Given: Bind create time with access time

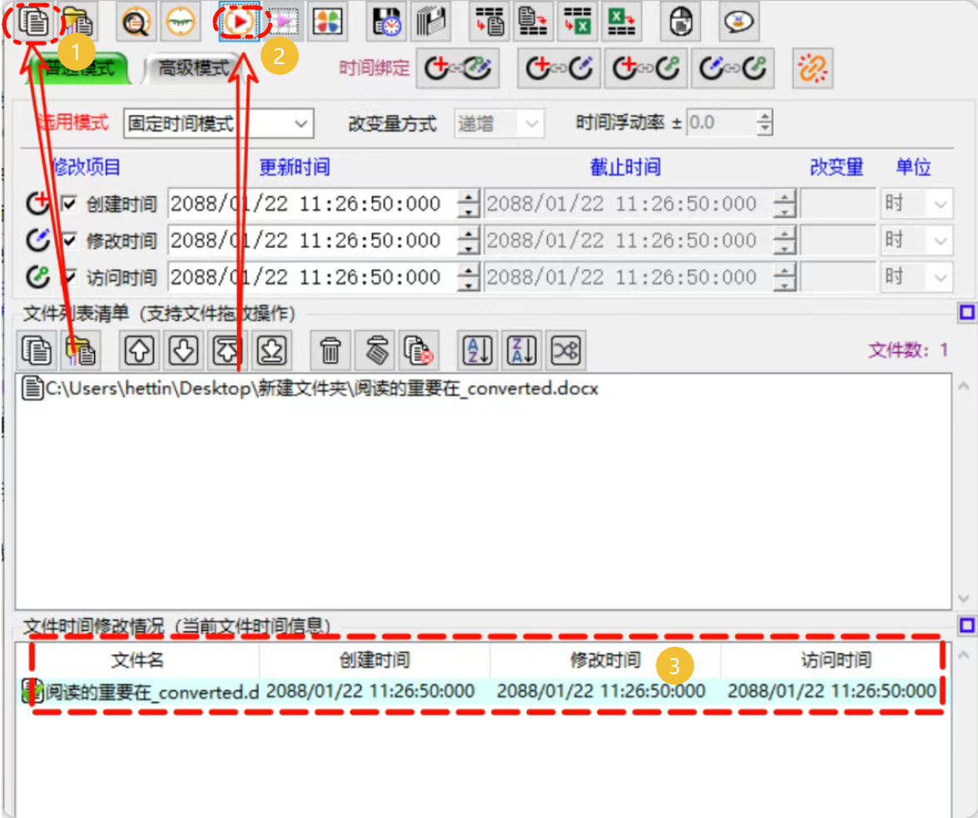Looking at the screenshot, I should (x=646, y=68).
